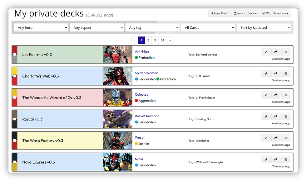
Task: Expand the With Selection menu
Action: 275,13
